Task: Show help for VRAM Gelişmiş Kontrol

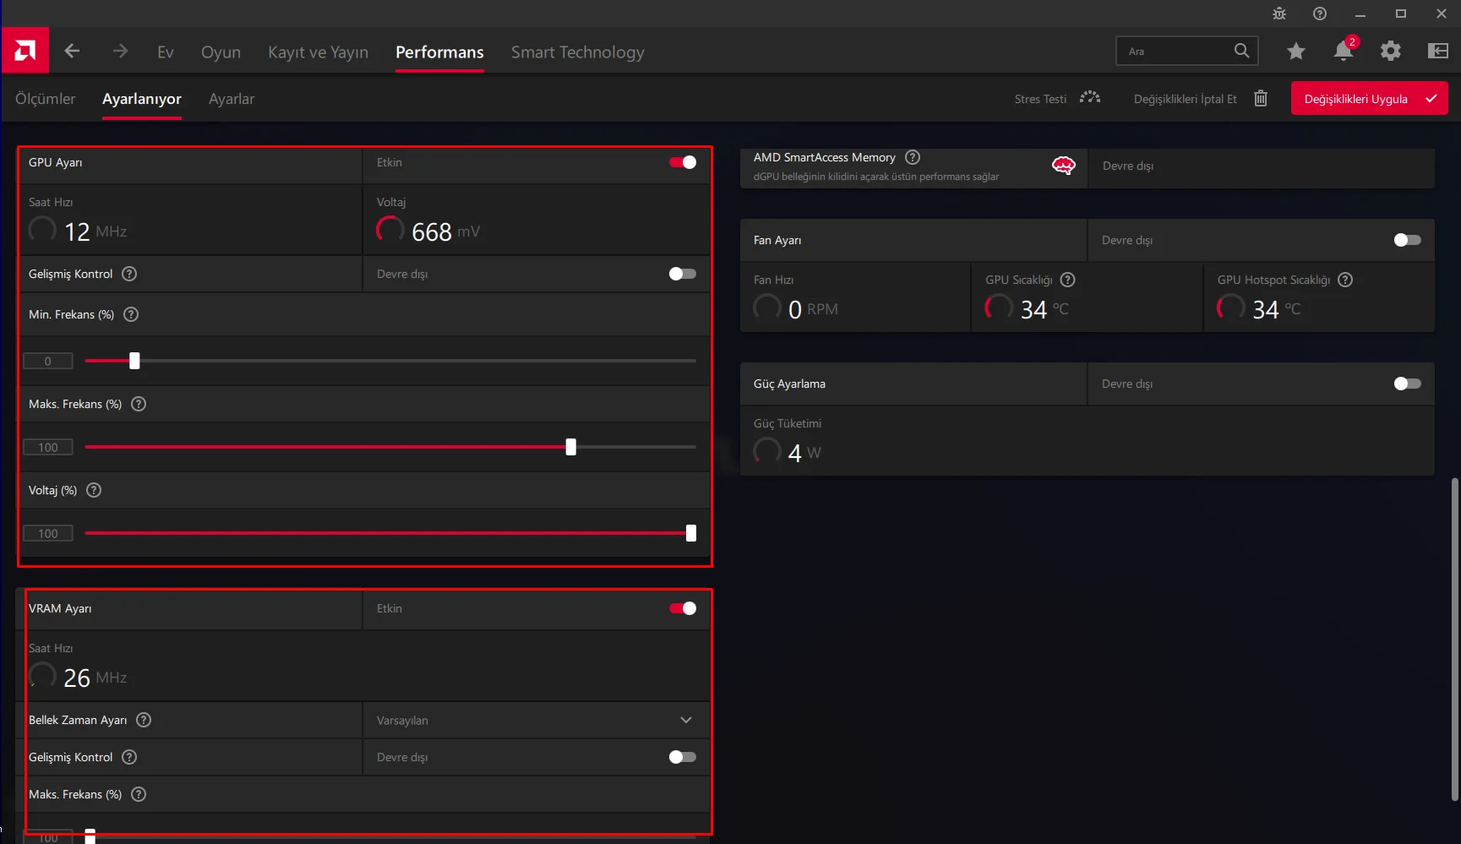Action: point(129,757)
